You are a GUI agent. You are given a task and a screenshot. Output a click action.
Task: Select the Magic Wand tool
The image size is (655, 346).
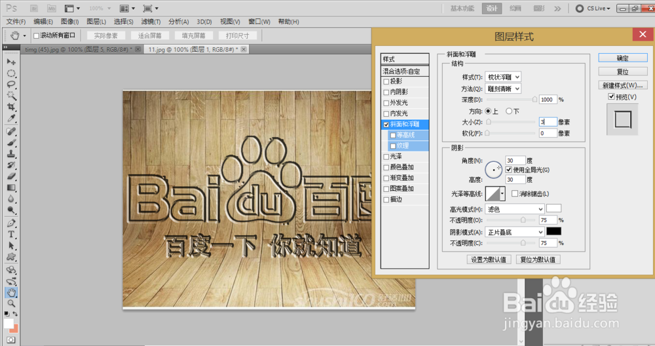pyautogui.click(x=11, y=96)
